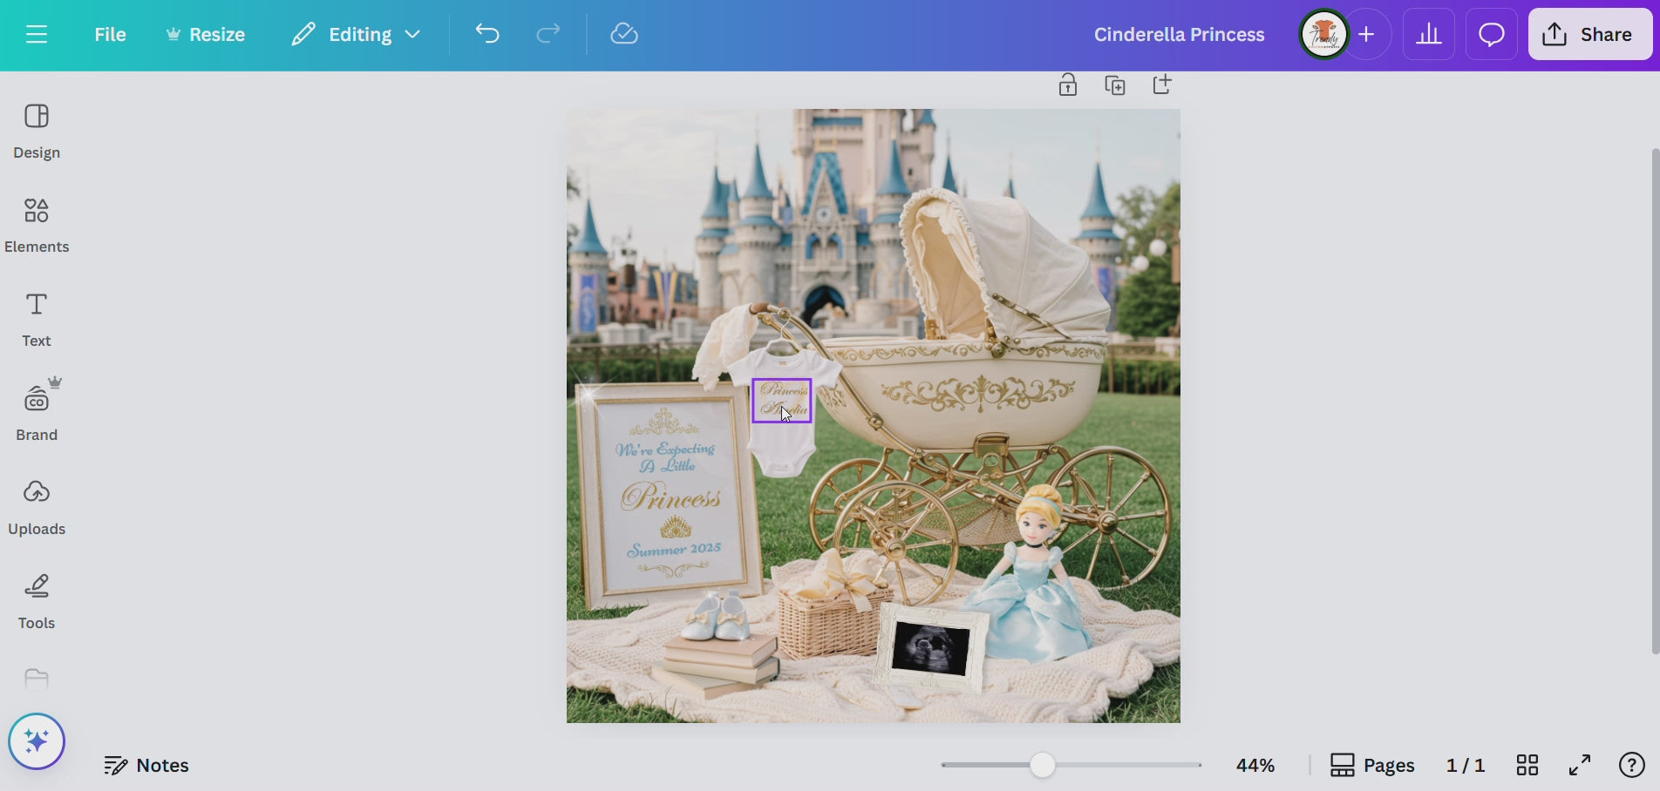Open the comments speech bubble
This screenshot has height=791, width=1660.
1492,34
